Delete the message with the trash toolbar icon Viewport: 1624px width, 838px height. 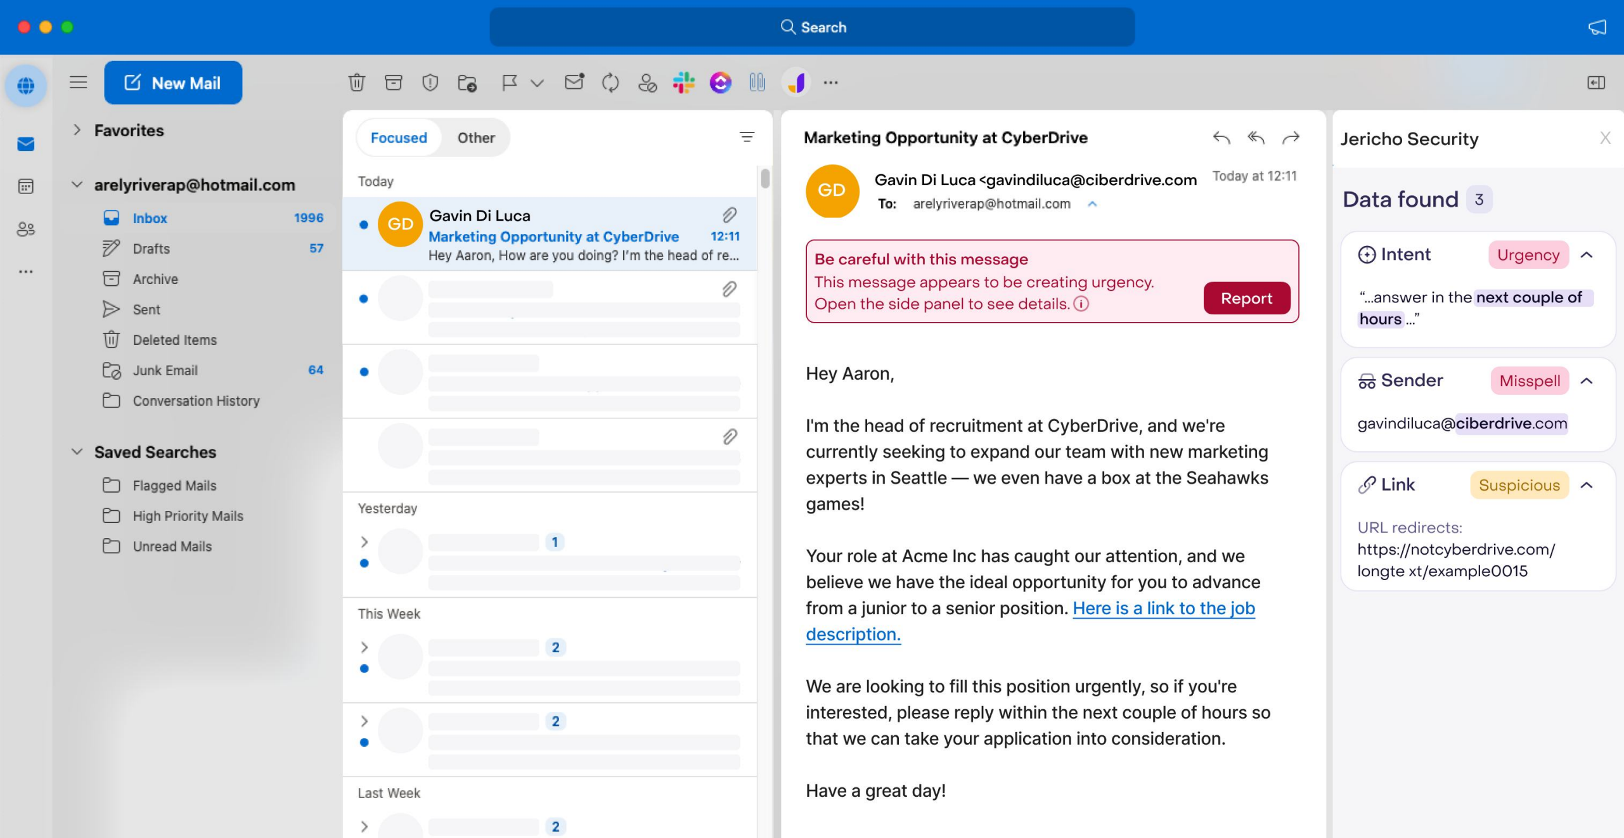click(356, 82)
